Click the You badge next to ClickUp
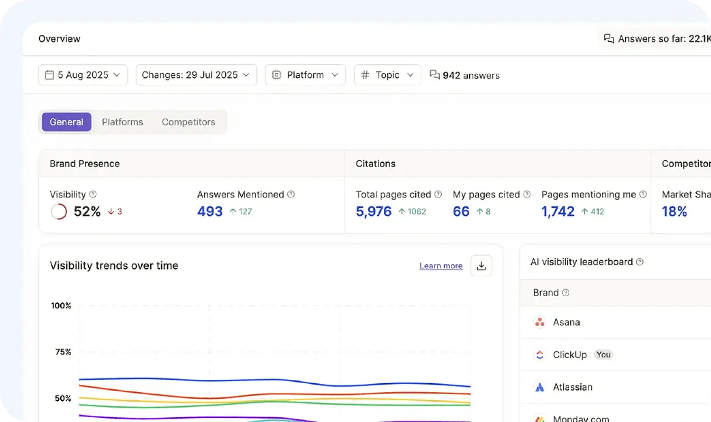Image resolution: width=711 pixels, height=422 pixels. 603,354
